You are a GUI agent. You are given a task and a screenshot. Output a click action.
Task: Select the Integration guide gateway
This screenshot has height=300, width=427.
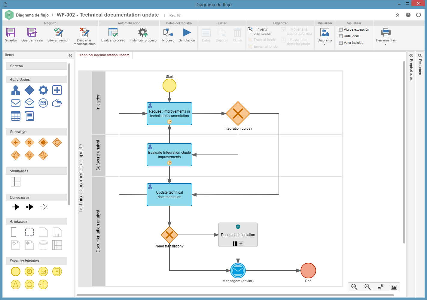click(238, 114)
